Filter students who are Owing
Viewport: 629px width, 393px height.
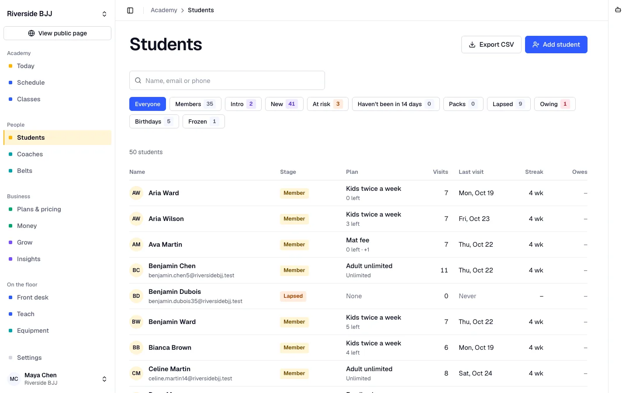click(555, 104)
